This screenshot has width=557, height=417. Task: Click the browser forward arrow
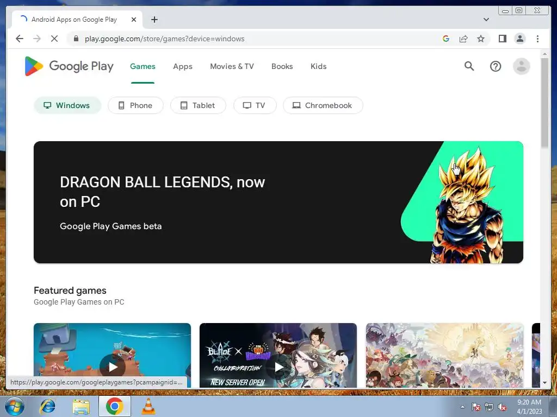click(x=37, y=39)
